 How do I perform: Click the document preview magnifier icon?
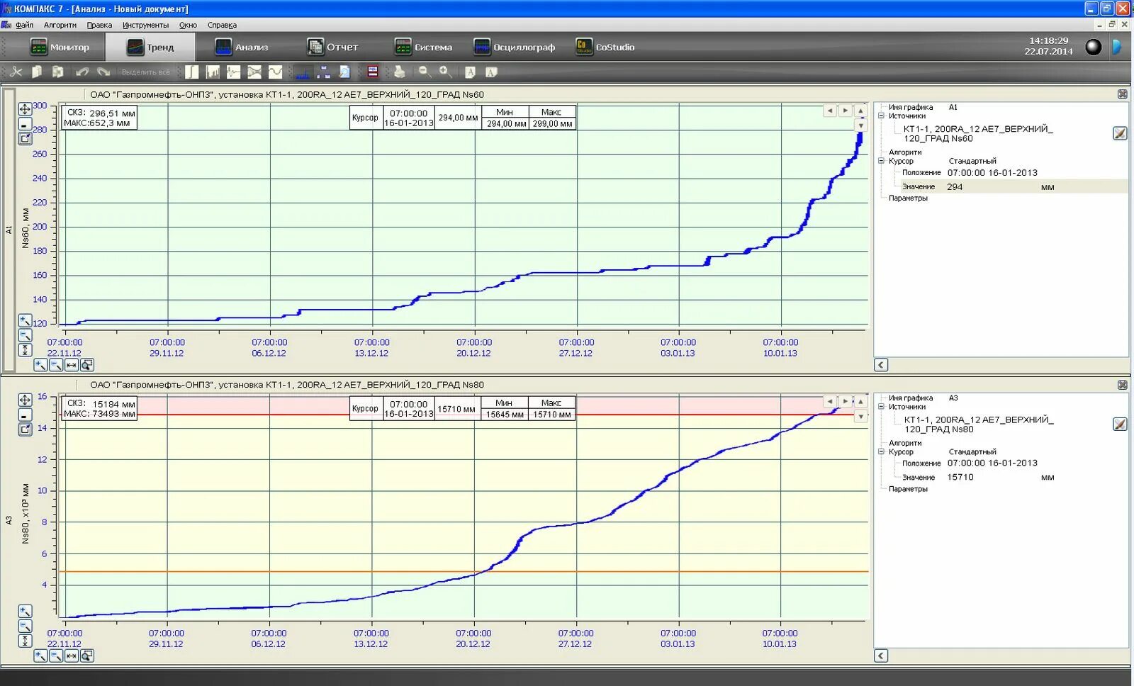(x=344, y=72)
